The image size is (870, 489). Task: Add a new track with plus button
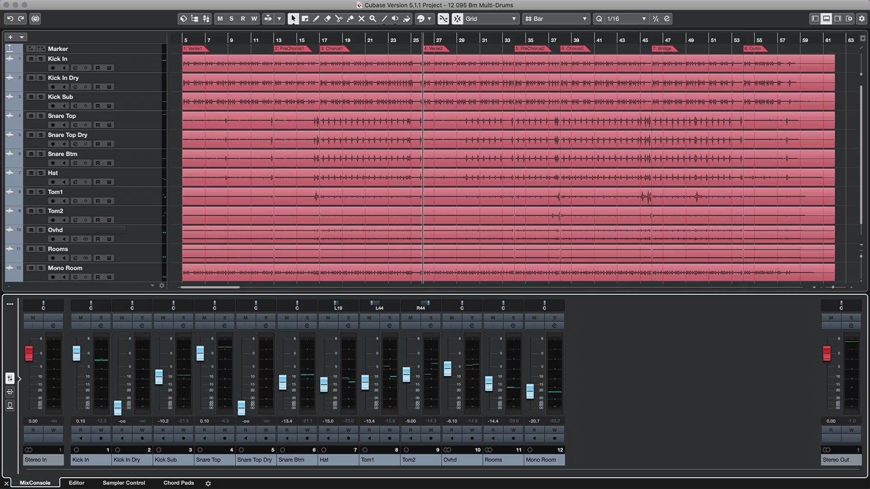pyautogui.click(x=10, y=37)
